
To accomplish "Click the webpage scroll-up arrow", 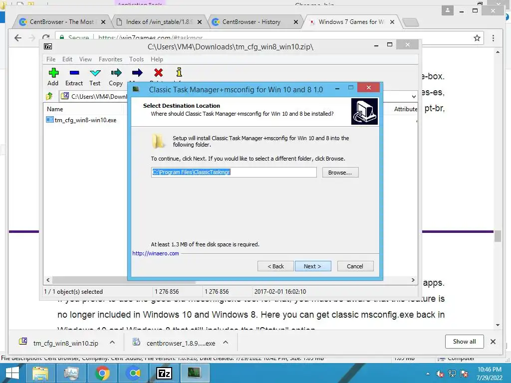I will click(x=498, y=52).
